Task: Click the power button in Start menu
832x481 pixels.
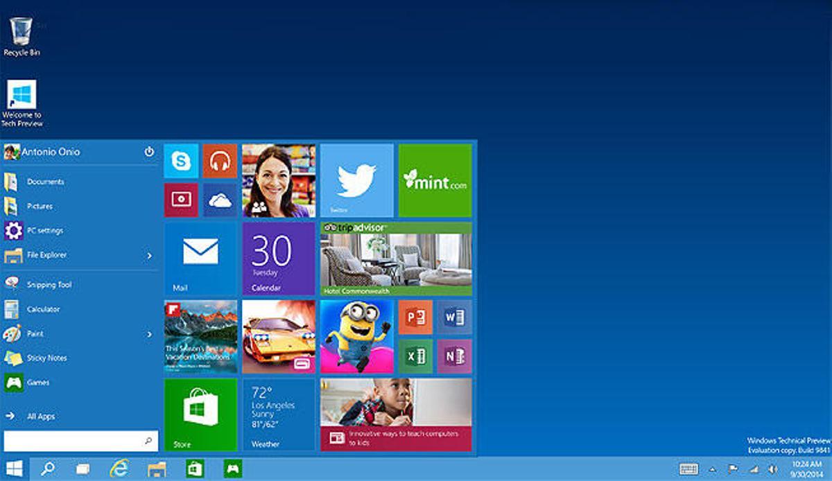Action: (149, 151)
